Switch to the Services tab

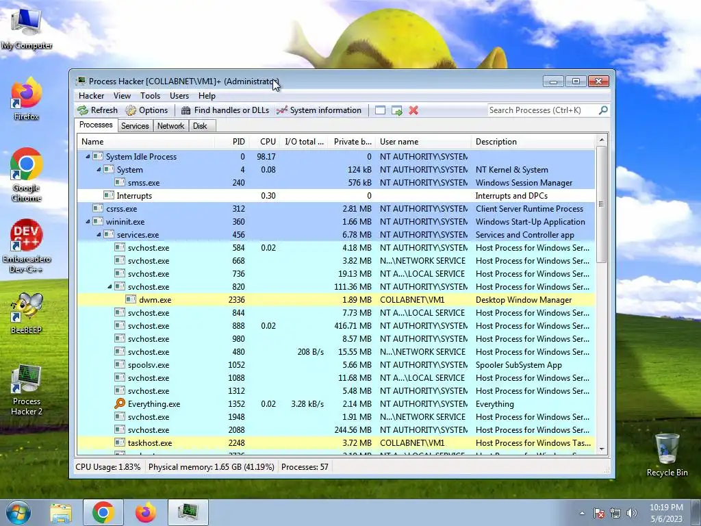pos(135,126)
